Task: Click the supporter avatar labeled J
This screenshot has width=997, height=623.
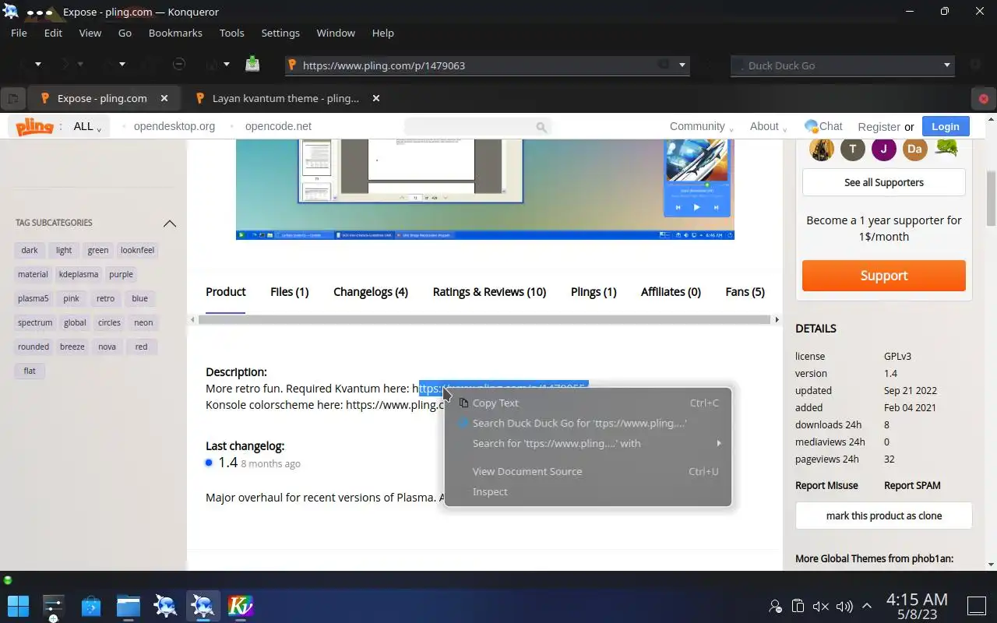Action: (884, 149)
